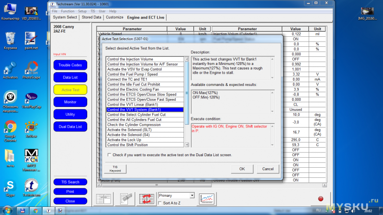Open the graph view toolbar icon
Viewport: 383px width, 215px height.
coord(207,199)
